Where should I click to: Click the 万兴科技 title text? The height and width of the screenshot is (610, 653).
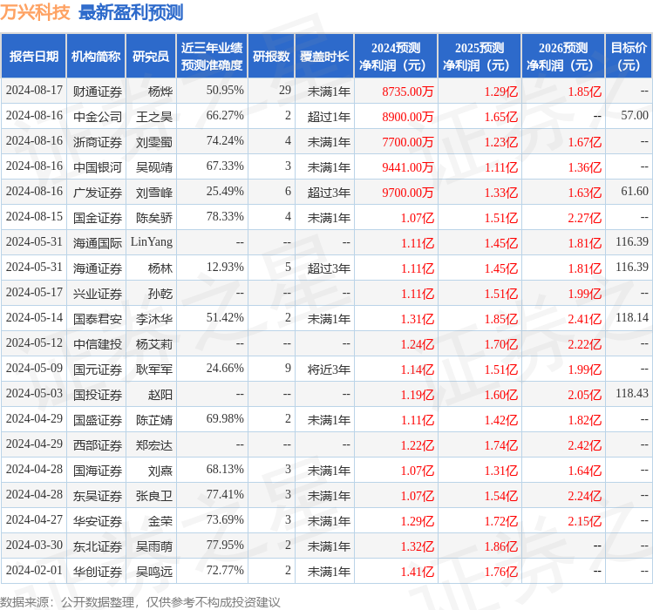coord(35,12)
